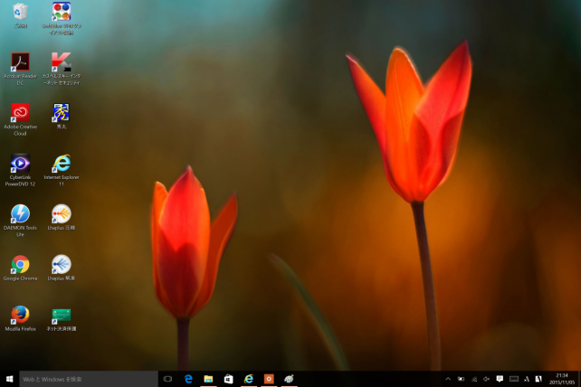Expand the hidden system tray icons

point(448,379)
